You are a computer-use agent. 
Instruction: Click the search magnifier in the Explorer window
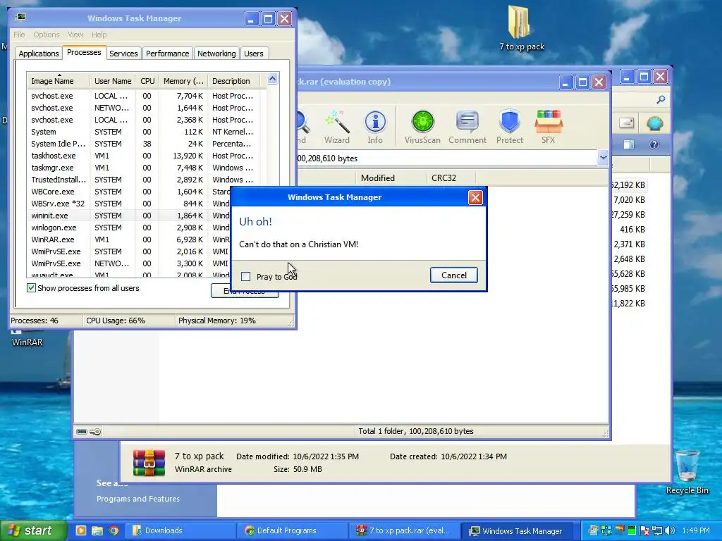[x=661, y=99]
